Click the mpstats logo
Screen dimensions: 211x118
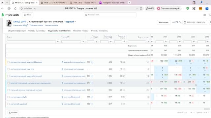tap(10, 15)
